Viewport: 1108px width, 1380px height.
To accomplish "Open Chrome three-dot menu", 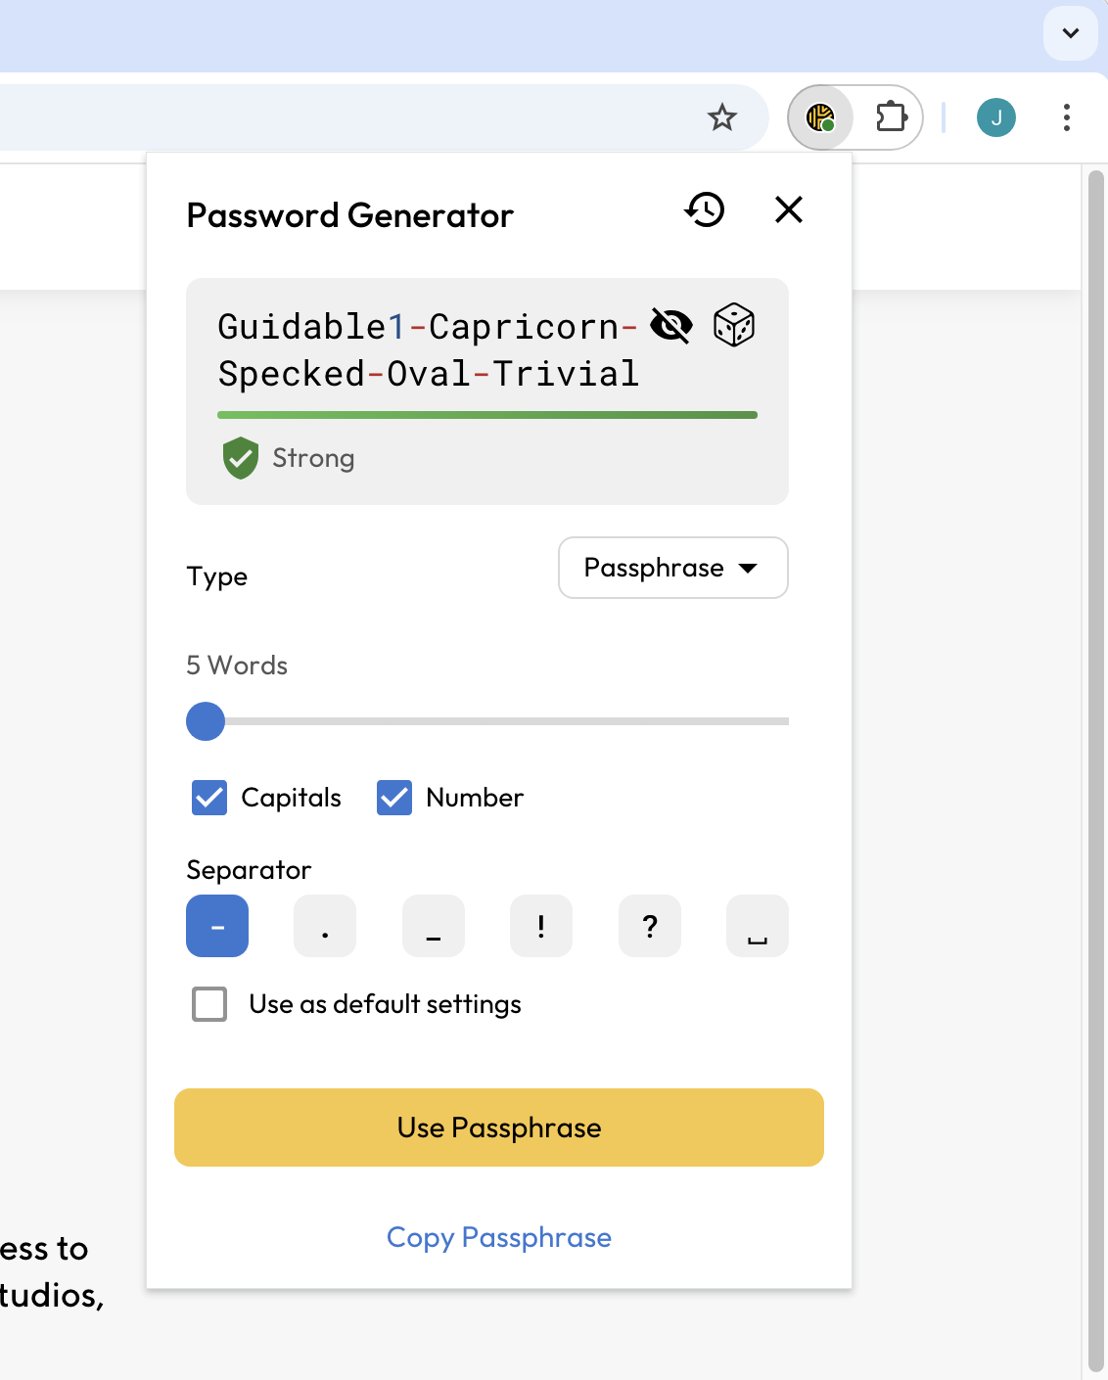I will pos(1066,118).
